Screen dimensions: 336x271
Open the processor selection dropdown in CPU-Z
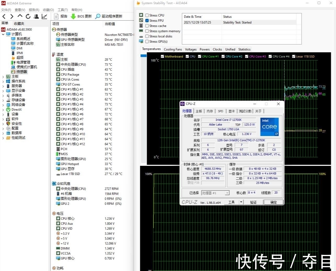tap(227, 193)
